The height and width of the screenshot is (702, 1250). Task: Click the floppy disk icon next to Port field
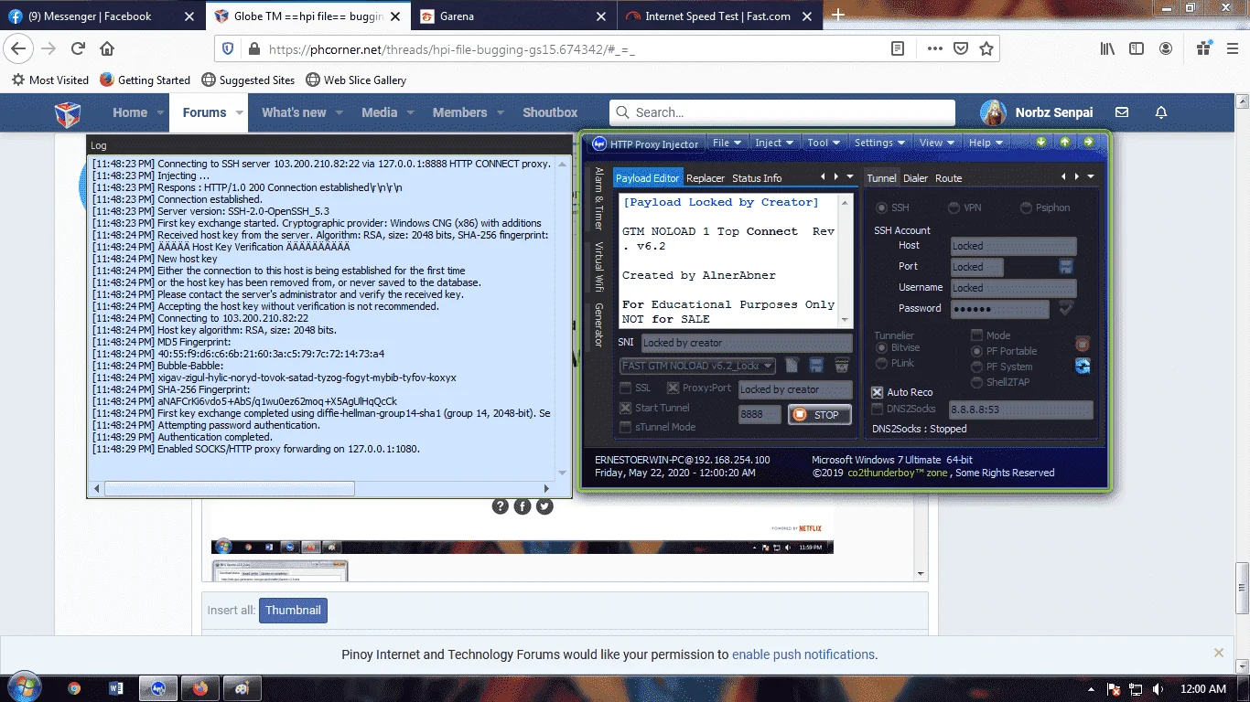(x=1066, y=266)
